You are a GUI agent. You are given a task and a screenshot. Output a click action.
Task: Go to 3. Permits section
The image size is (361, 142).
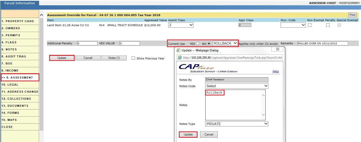pos(20,35)
